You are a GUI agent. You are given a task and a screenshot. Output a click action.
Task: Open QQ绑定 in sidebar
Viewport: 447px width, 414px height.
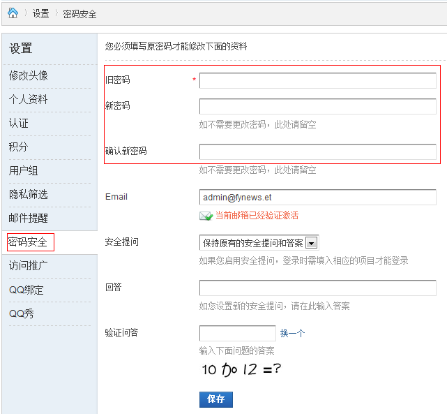(26, 290)
